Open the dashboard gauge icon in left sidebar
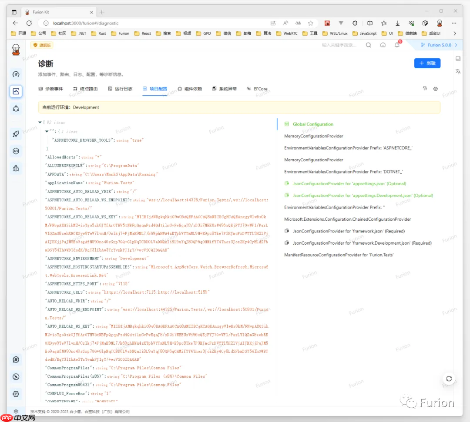This screenshot has height=422, width=470. [16, 74]
